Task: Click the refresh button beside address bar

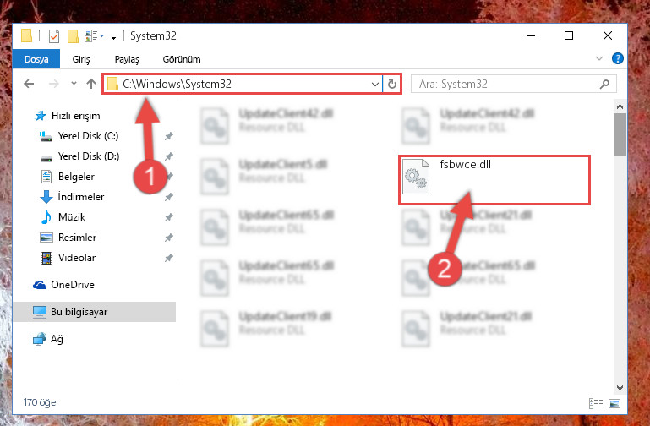Action: (x=391, y=85)
